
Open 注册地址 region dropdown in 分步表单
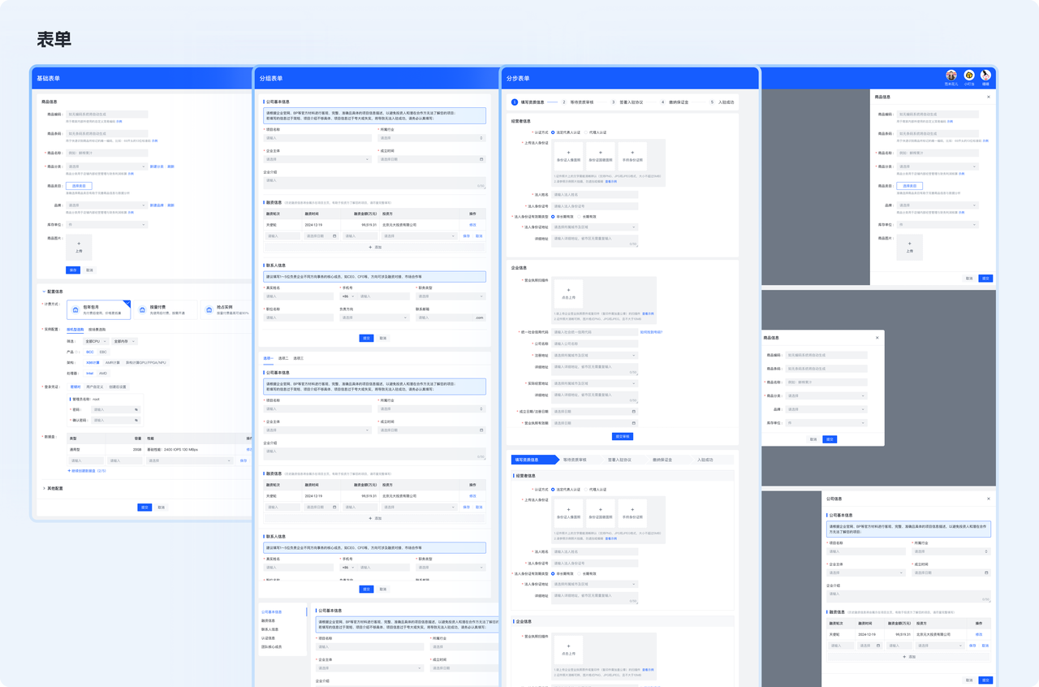click(x=595, y=355)
